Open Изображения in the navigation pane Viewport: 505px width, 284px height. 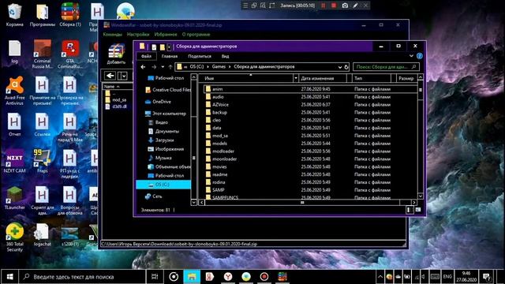click(166, 149)
